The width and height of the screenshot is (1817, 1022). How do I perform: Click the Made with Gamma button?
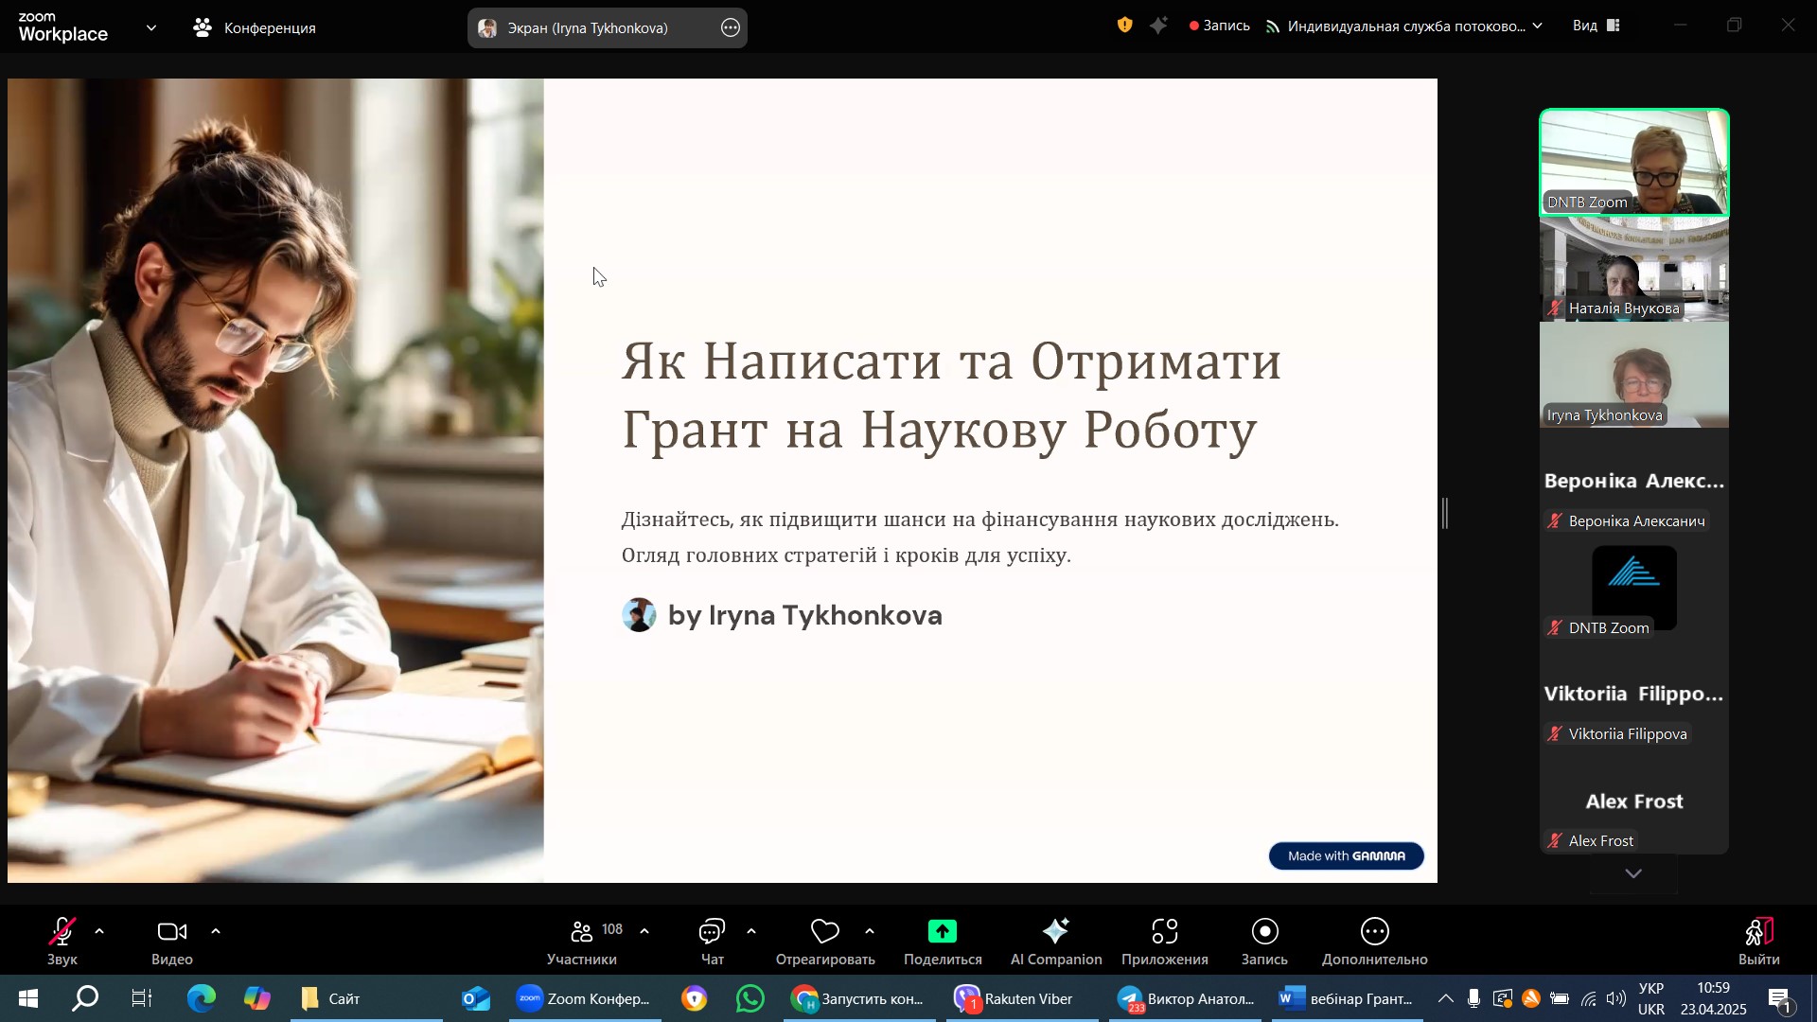pos(1346,856)
